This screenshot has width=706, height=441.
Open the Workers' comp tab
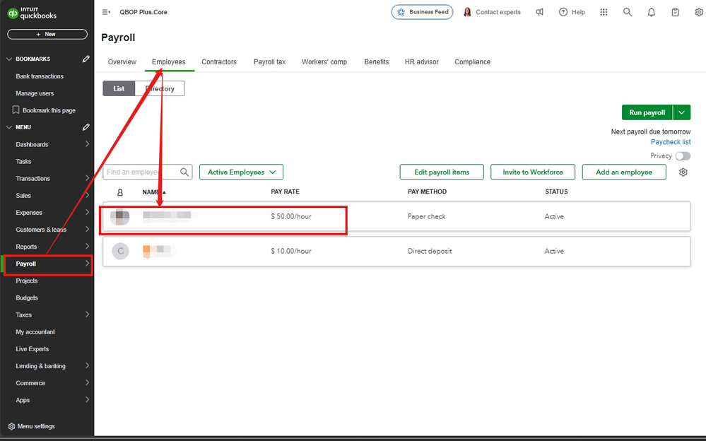pos(324,61)
